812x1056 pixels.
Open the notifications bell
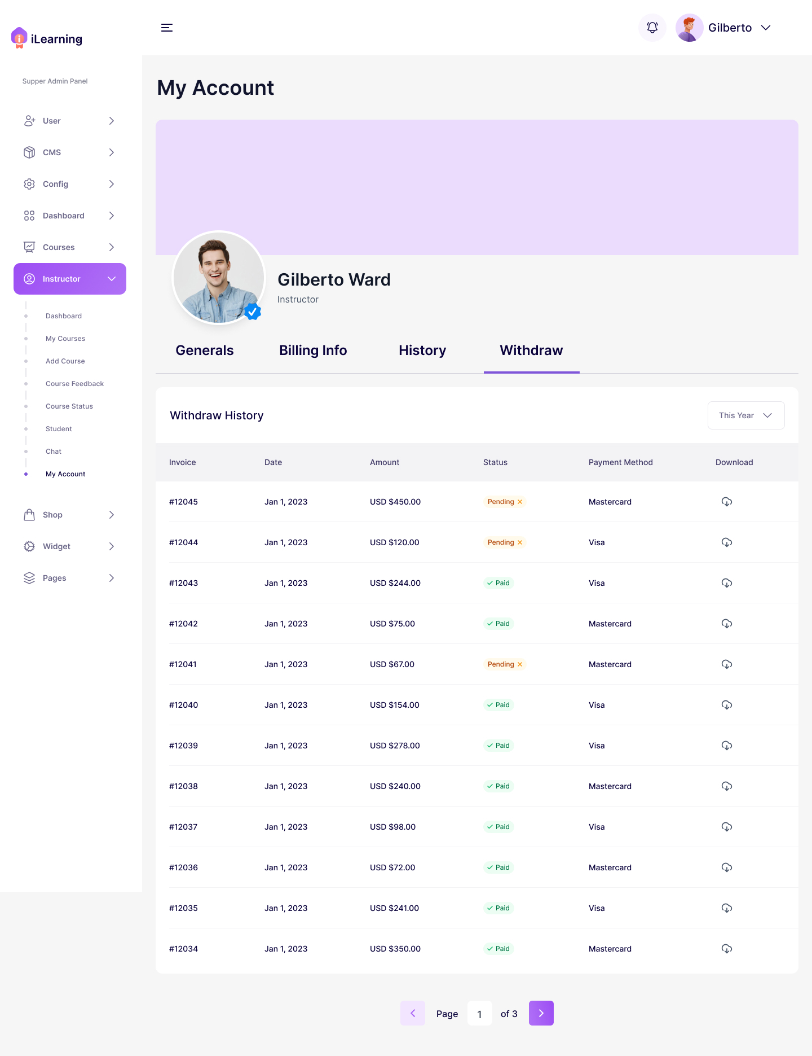coord(652,28)
